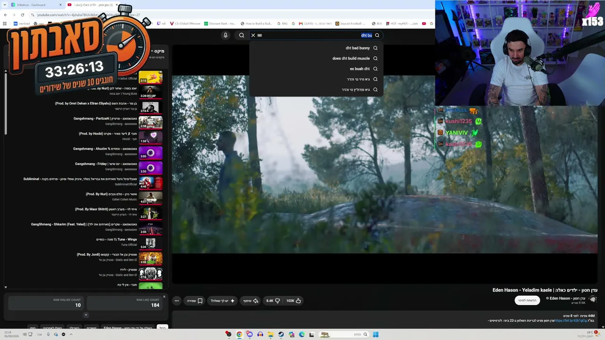
Task: Select the Eden Hason filter chip
Action: click(127, 327)
